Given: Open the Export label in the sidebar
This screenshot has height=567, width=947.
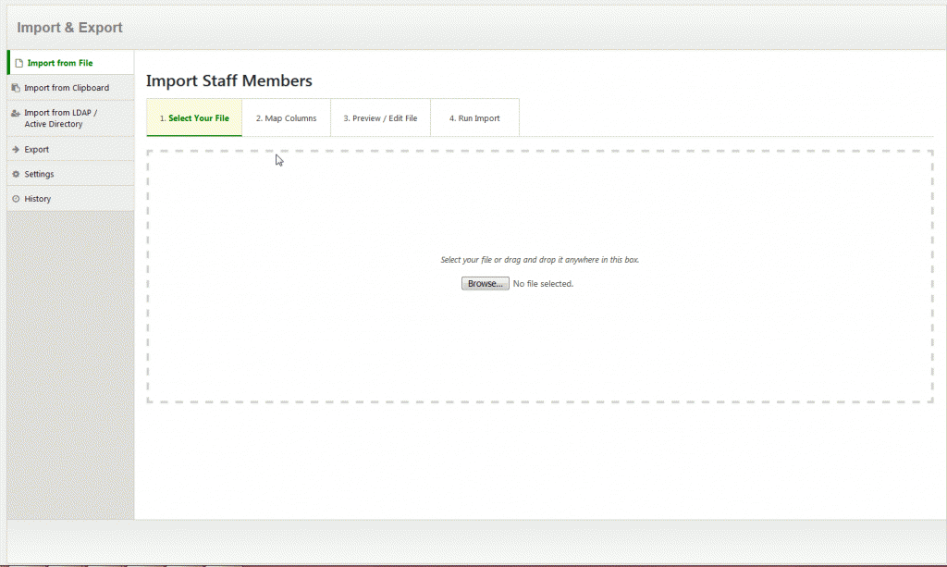Looking at the screenshot, I should pos(37,149).
